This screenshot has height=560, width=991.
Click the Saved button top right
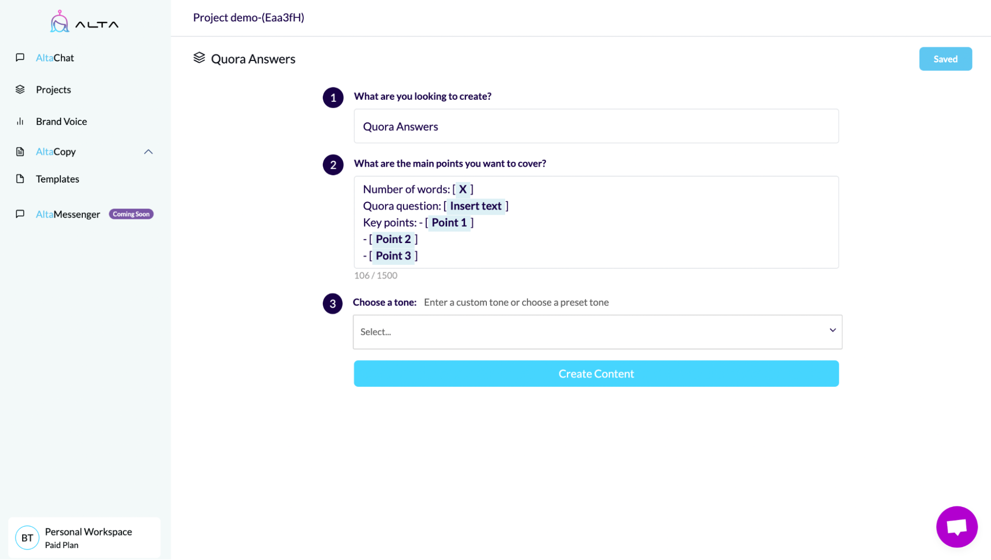pyautogui.click(x=945, y=59)
